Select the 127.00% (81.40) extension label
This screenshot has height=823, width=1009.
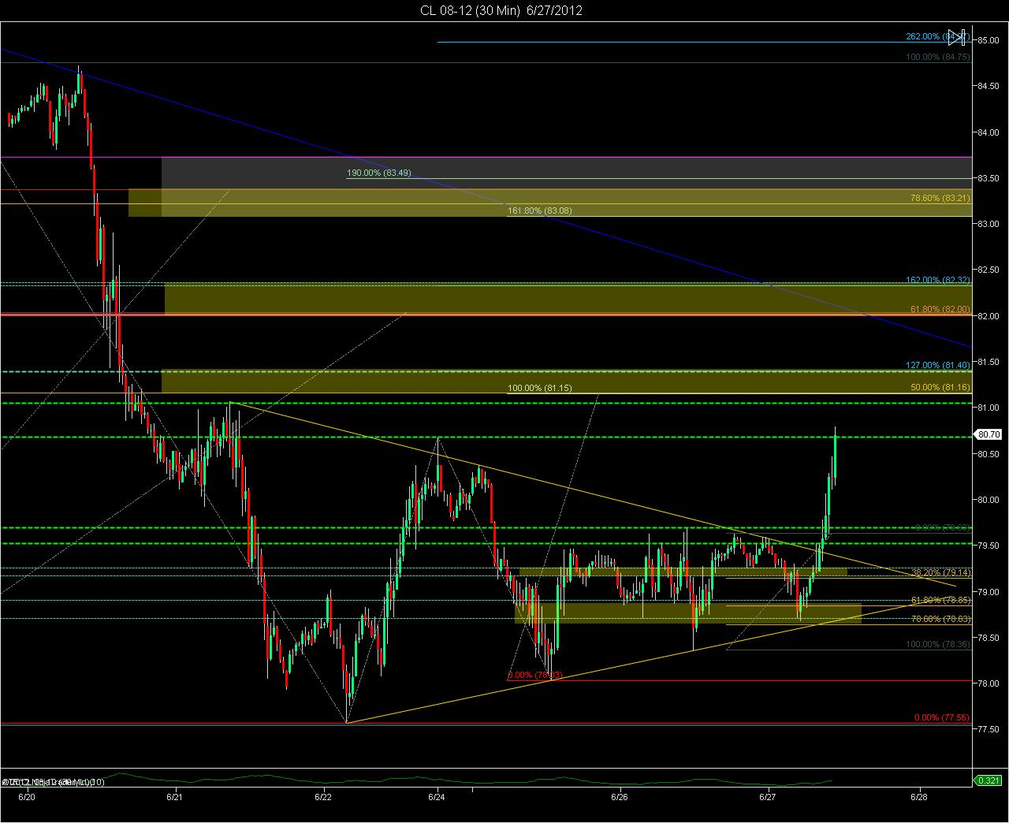938,366
